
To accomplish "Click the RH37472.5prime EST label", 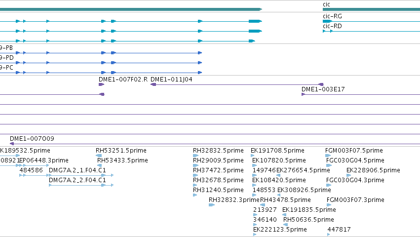I will pos(218,170).
